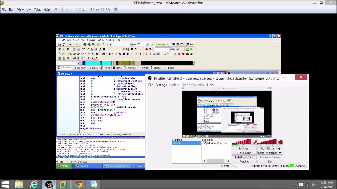Click the green minus icon in IDA toolbar
This screenshot has width=337, height=189.
[159, 44]
